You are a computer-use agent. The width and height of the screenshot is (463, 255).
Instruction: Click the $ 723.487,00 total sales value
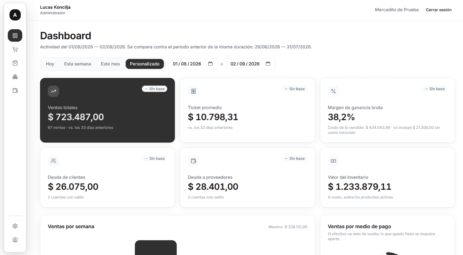pyautogui.click(x=76, y=117)
